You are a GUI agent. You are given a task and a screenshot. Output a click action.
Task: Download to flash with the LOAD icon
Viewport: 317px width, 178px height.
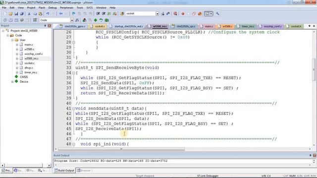pyautogui.click(x=35, y=20)
